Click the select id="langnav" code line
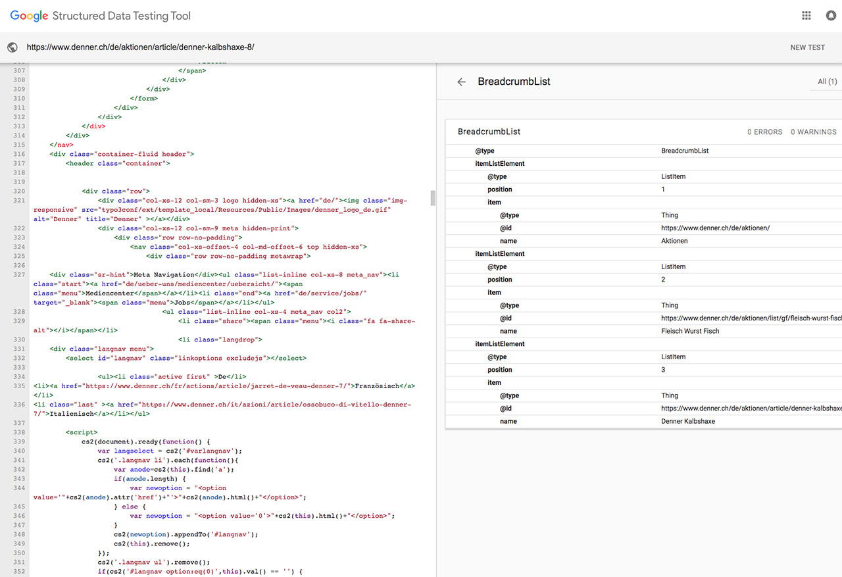Viewport: 842px width, 577px height. coord(186,358)
